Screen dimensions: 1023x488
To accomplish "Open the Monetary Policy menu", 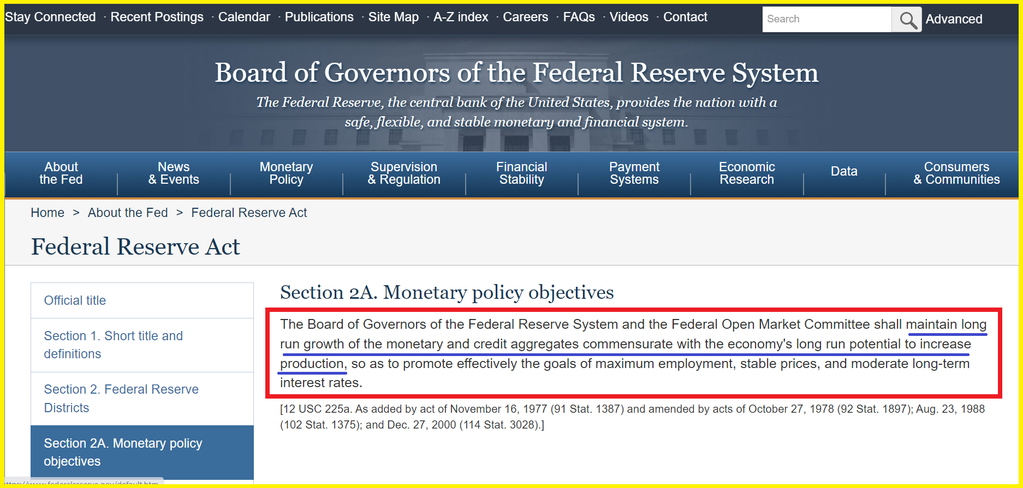I will tap(286, 173).
